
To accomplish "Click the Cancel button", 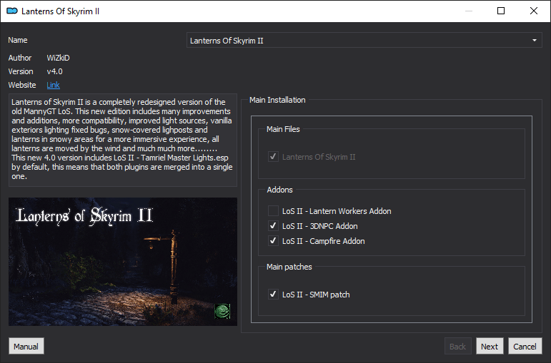I will point(525,346).
